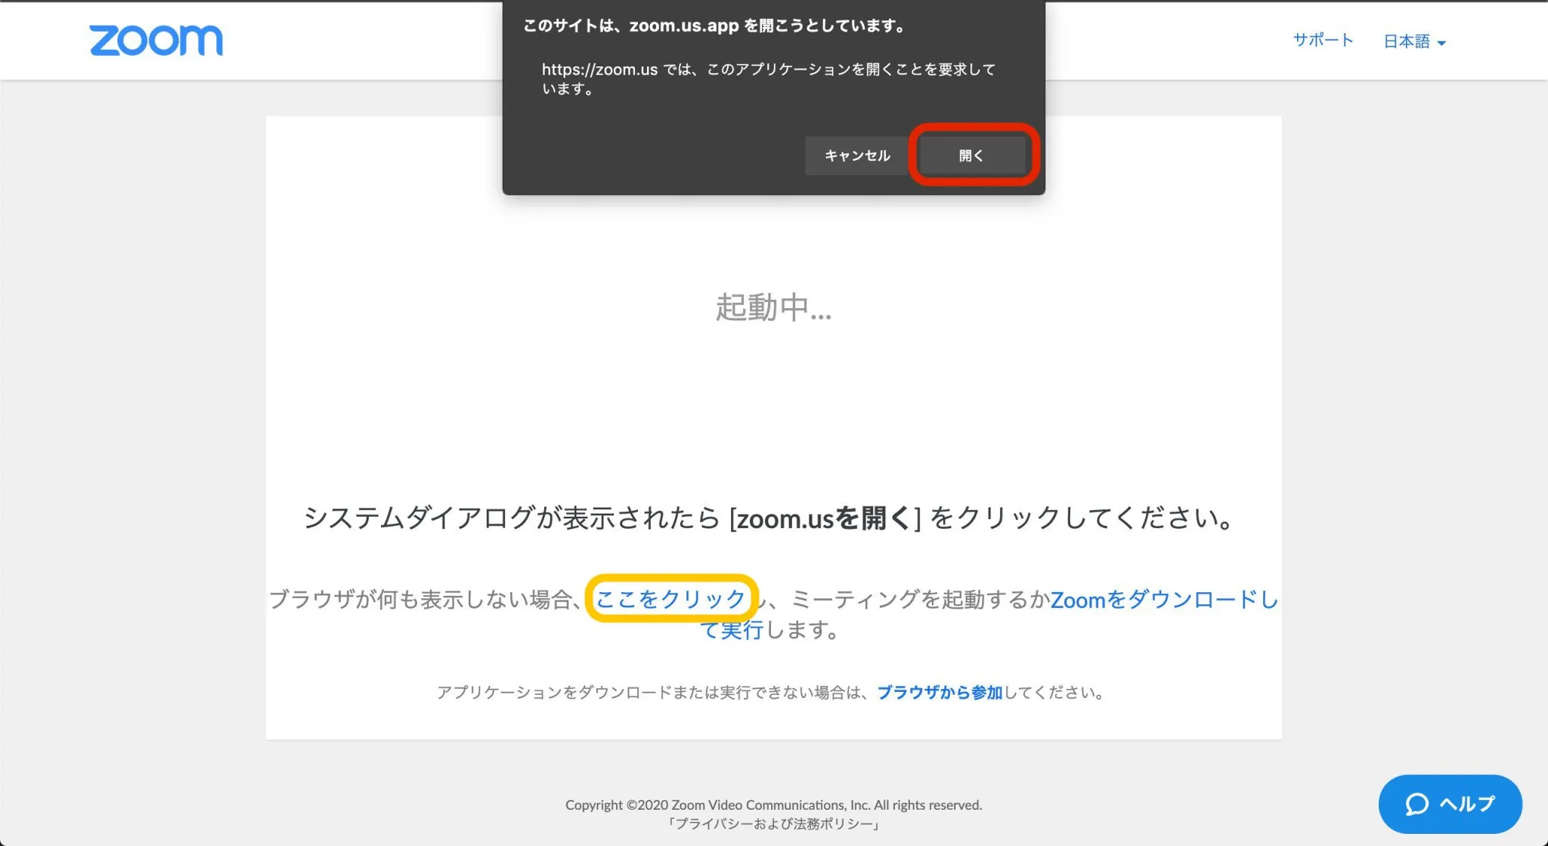Click the システムダイアログ instruction heading
This screenshot has width=1548, height=846.
(510, 518)
